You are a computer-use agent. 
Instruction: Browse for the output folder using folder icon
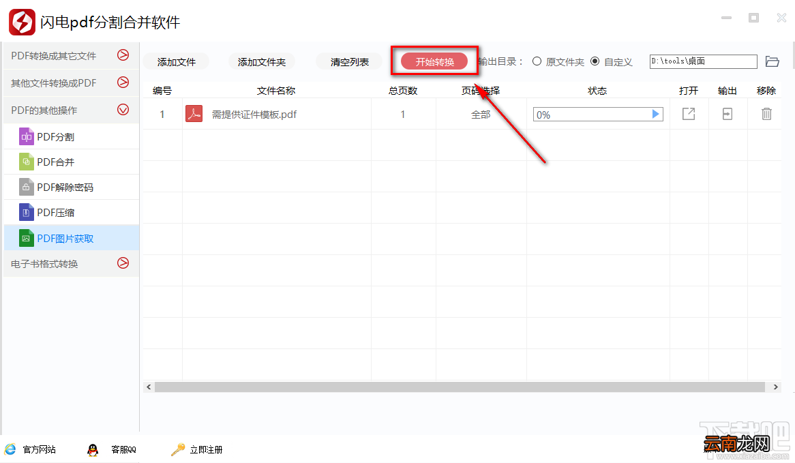772,61
